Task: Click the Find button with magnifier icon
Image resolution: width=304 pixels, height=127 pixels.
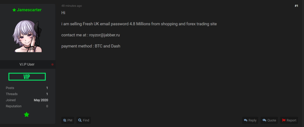Action: (x=83, y=120)
